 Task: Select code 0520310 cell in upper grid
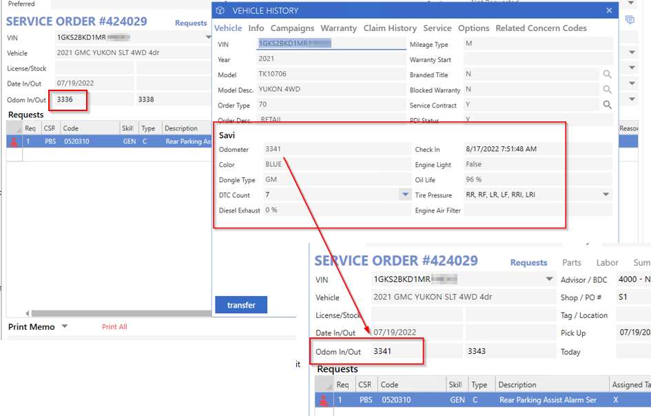point(90,141)
